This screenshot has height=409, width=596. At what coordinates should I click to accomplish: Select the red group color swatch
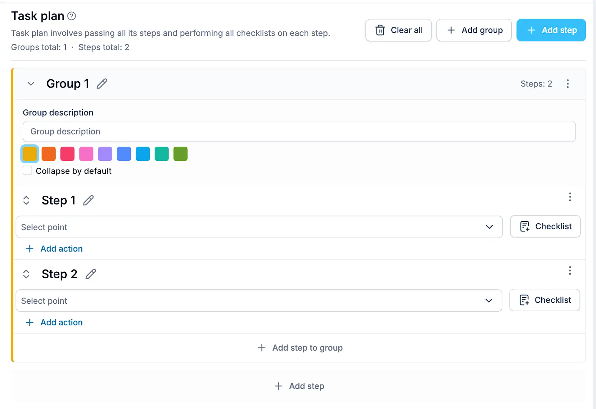(67, 154)
